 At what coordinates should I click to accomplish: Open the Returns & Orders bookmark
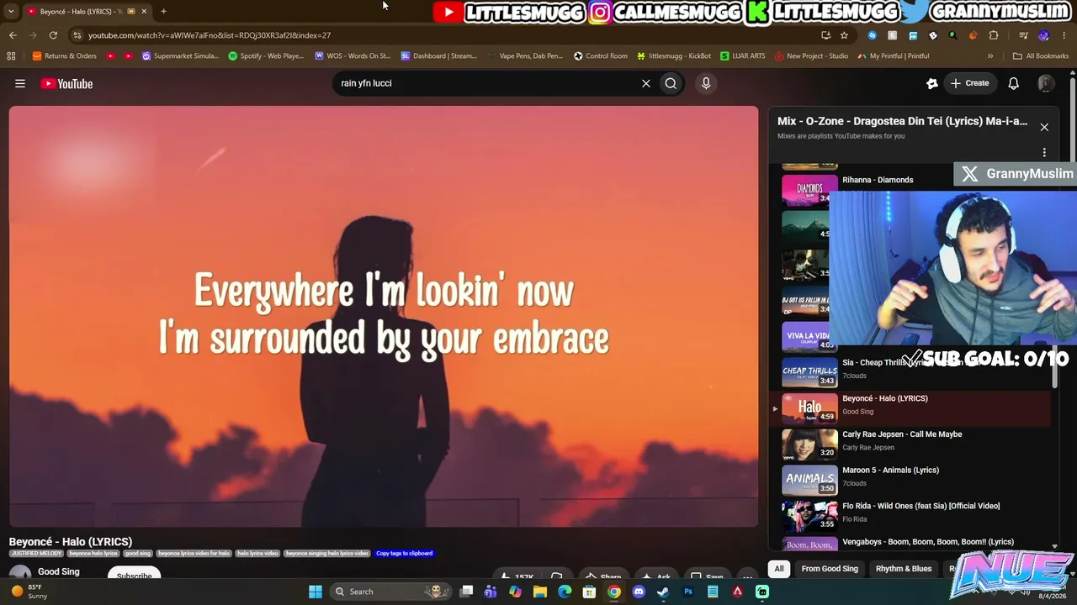65,56
